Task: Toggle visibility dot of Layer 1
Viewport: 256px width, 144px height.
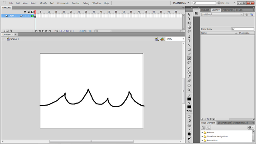Action: [25, 16]
